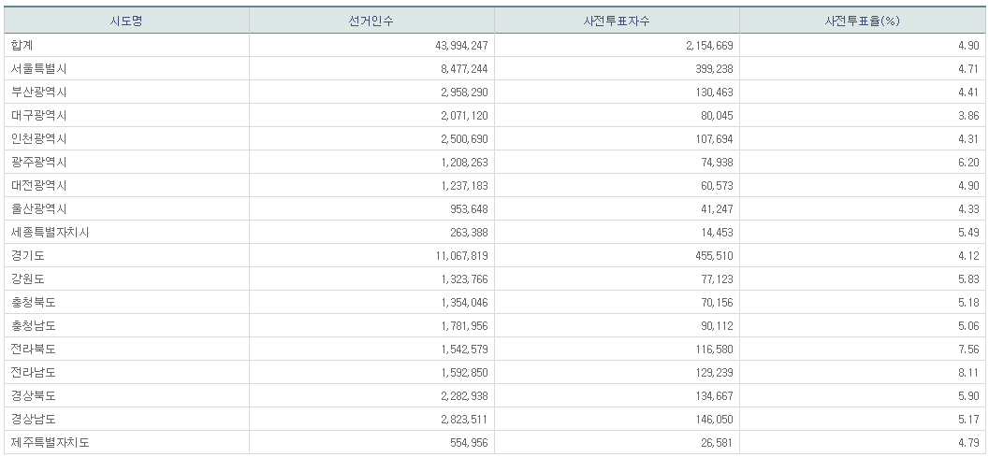The width and height of the screenshot is (989, 457).
Task: Click the 사전투표자수 column header
Action: click(x=617, y=21)
